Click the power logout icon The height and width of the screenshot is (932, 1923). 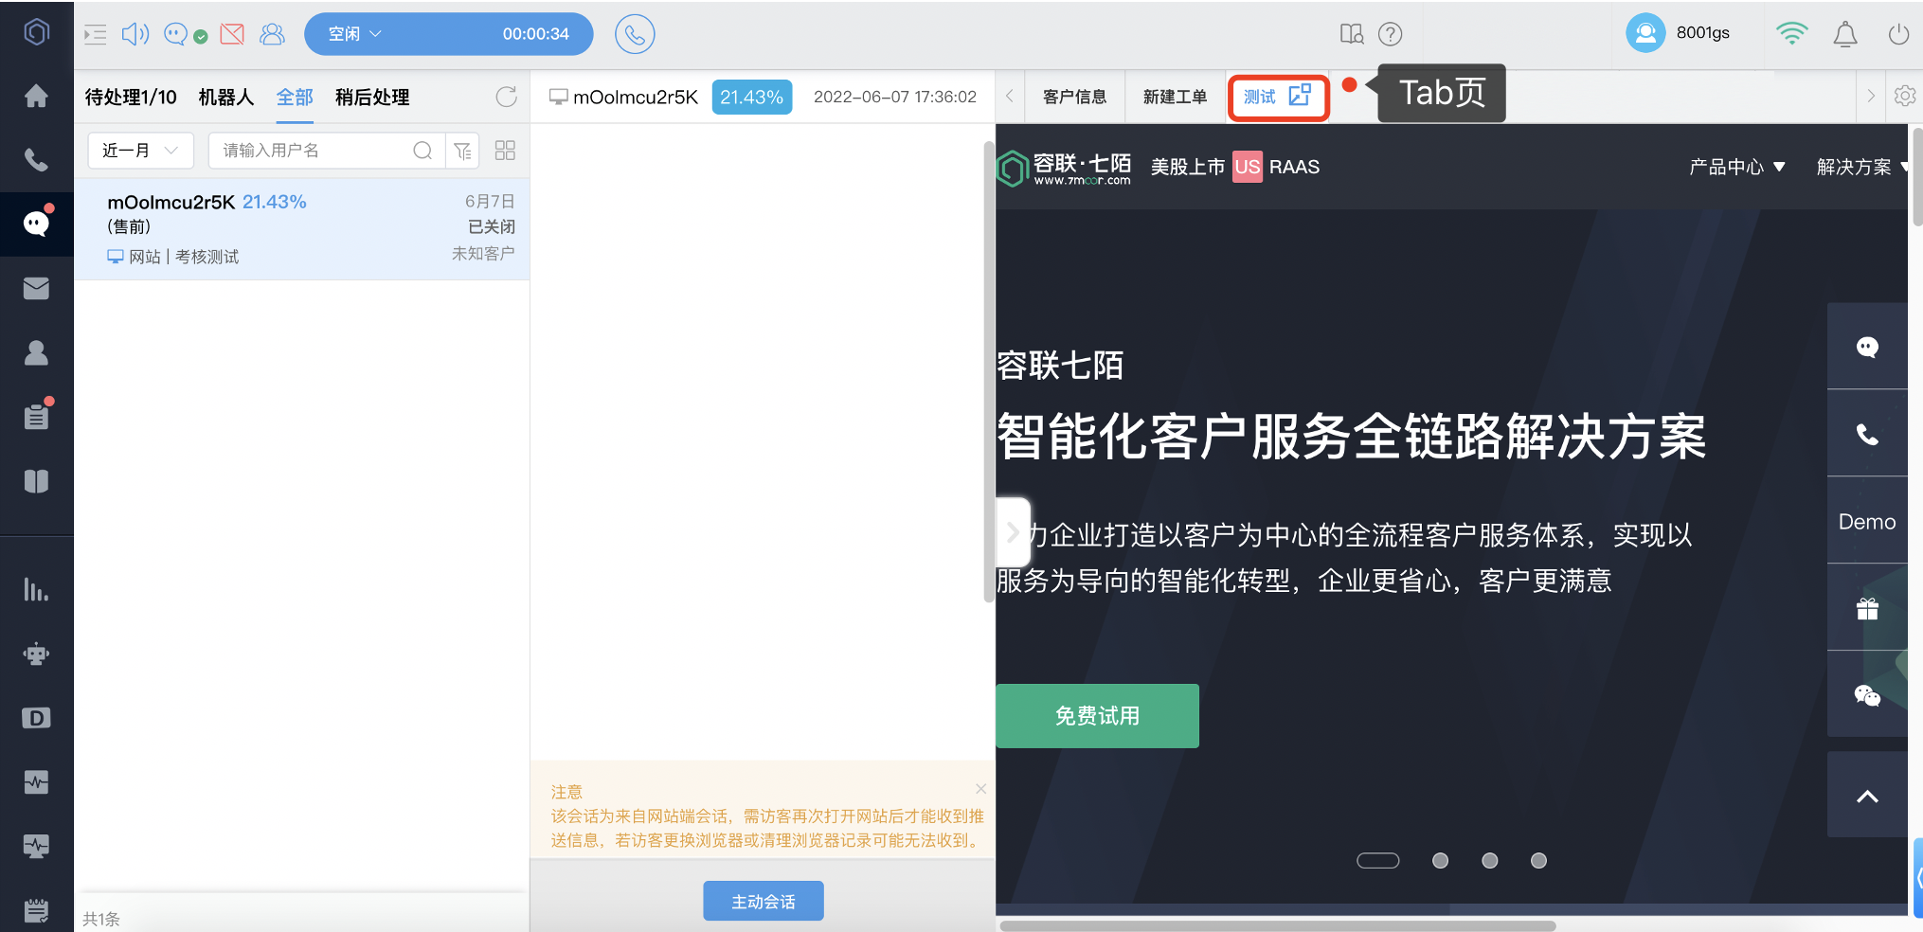click(1898, 34)
